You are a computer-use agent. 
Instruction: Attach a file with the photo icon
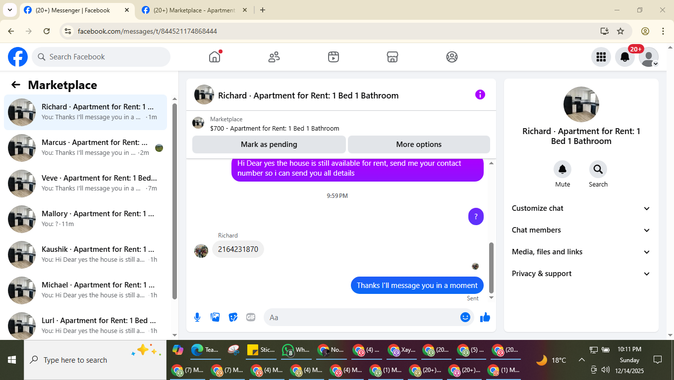coord(215,317)
